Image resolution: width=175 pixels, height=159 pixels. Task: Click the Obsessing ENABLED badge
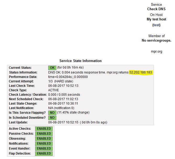(x=44, y=139)
